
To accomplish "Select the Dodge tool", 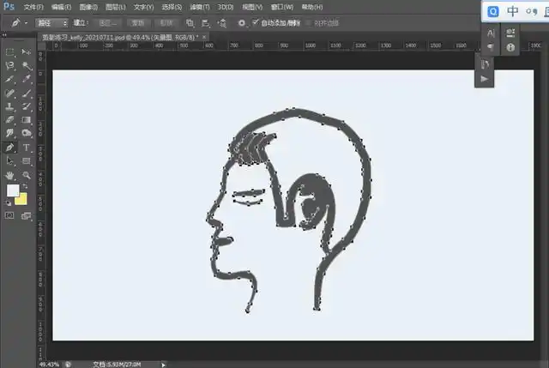I will coord(27,133).
